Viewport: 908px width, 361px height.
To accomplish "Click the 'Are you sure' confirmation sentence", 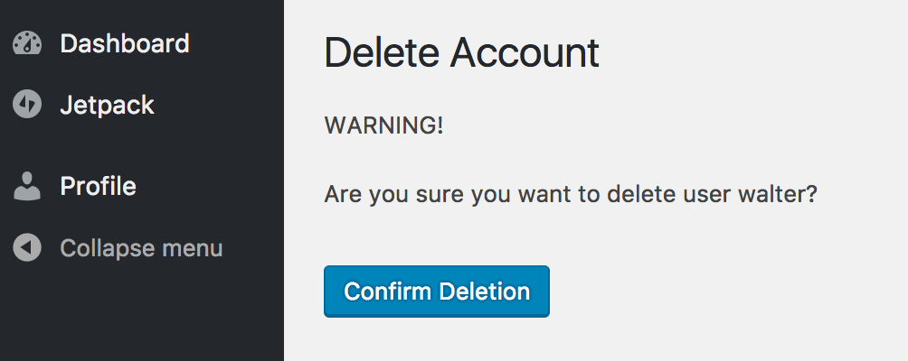I will click(571, 195).
